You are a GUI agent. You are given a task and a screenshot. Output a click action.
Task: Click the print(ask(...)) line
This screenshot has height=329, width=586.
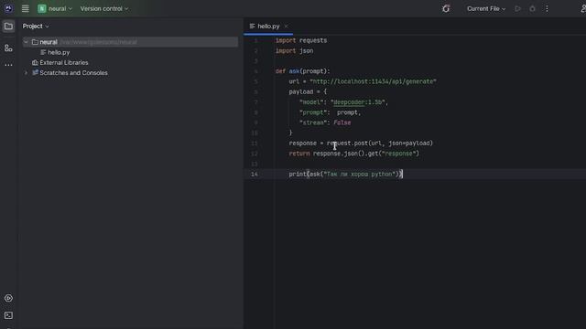345,174
